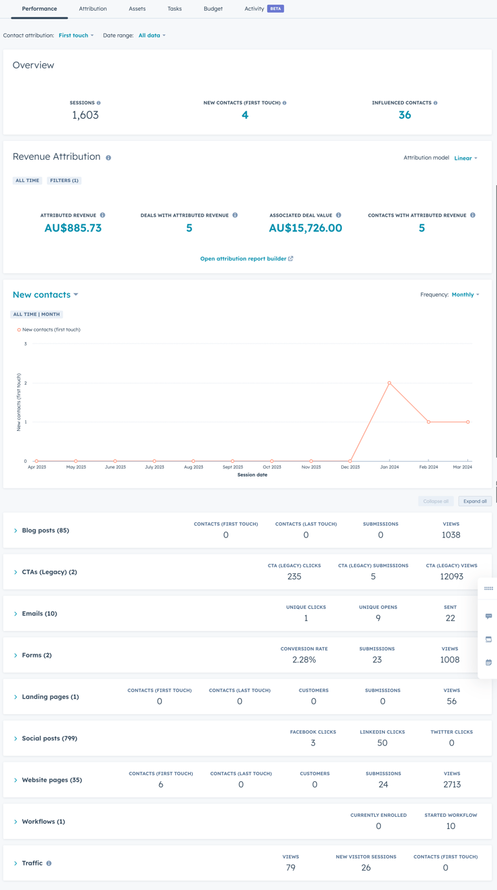Viewport: 497px width, 890px height.
Task: Open the New contacts chart metric dropdown
Action: pyautogui.click(x=46, y=295)
